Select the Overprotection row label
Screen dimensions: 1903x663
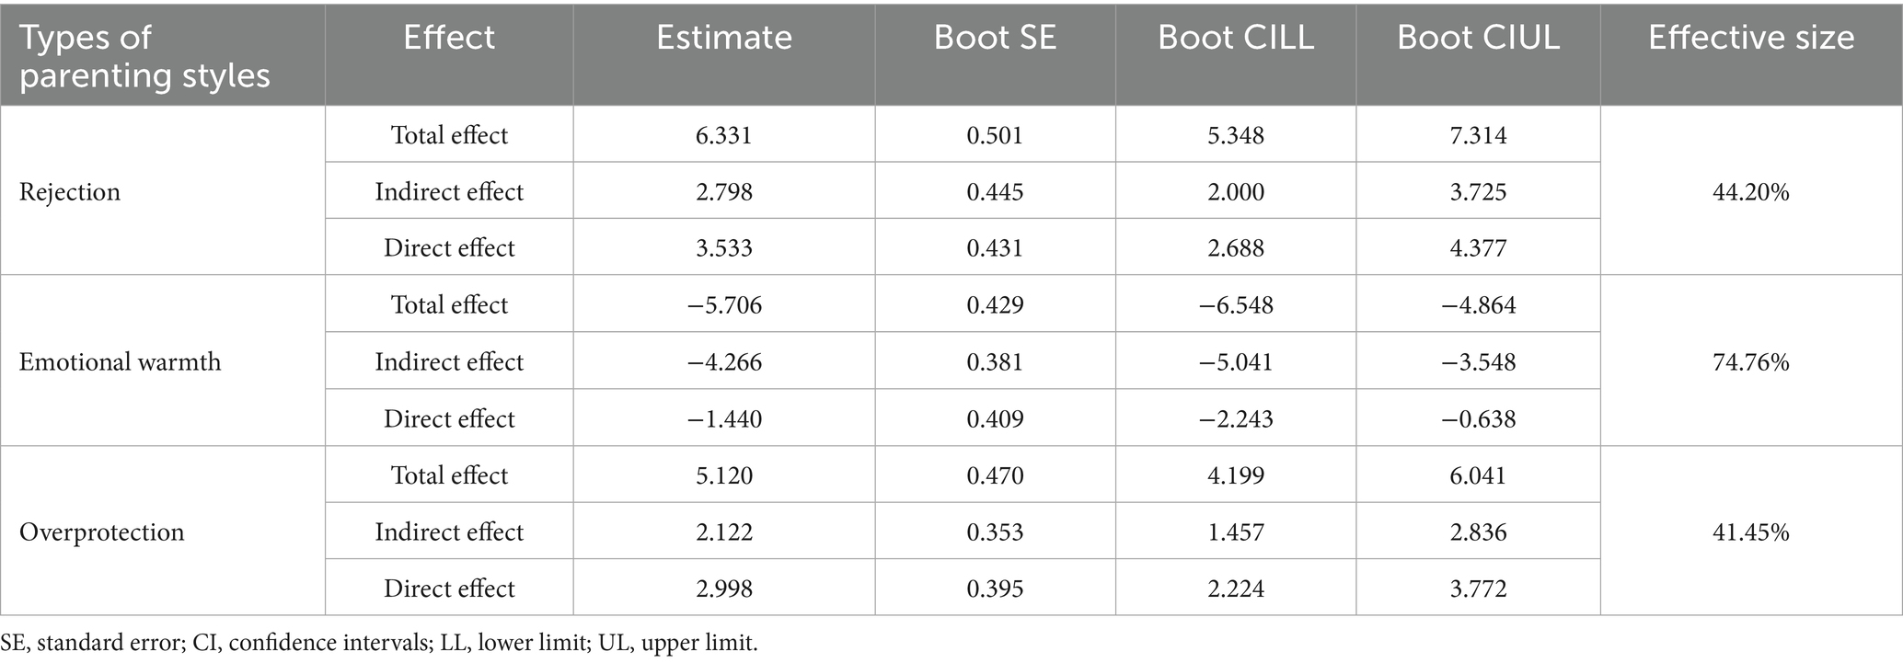102,532
